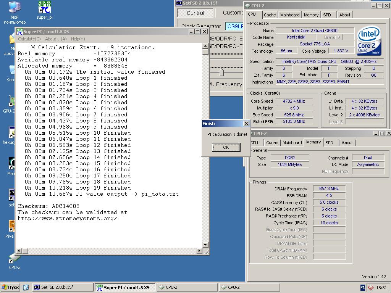Switch to Mainboard tab in lower CPU-Z

coord(292,143)
